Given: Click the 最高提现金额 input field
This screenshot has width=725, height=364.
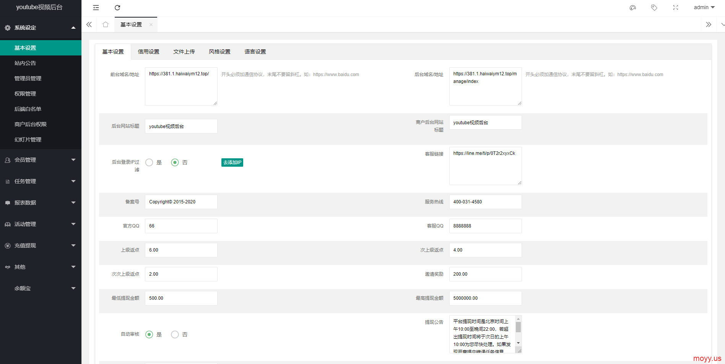Looking at the screenshot, I should pos(486,298).
